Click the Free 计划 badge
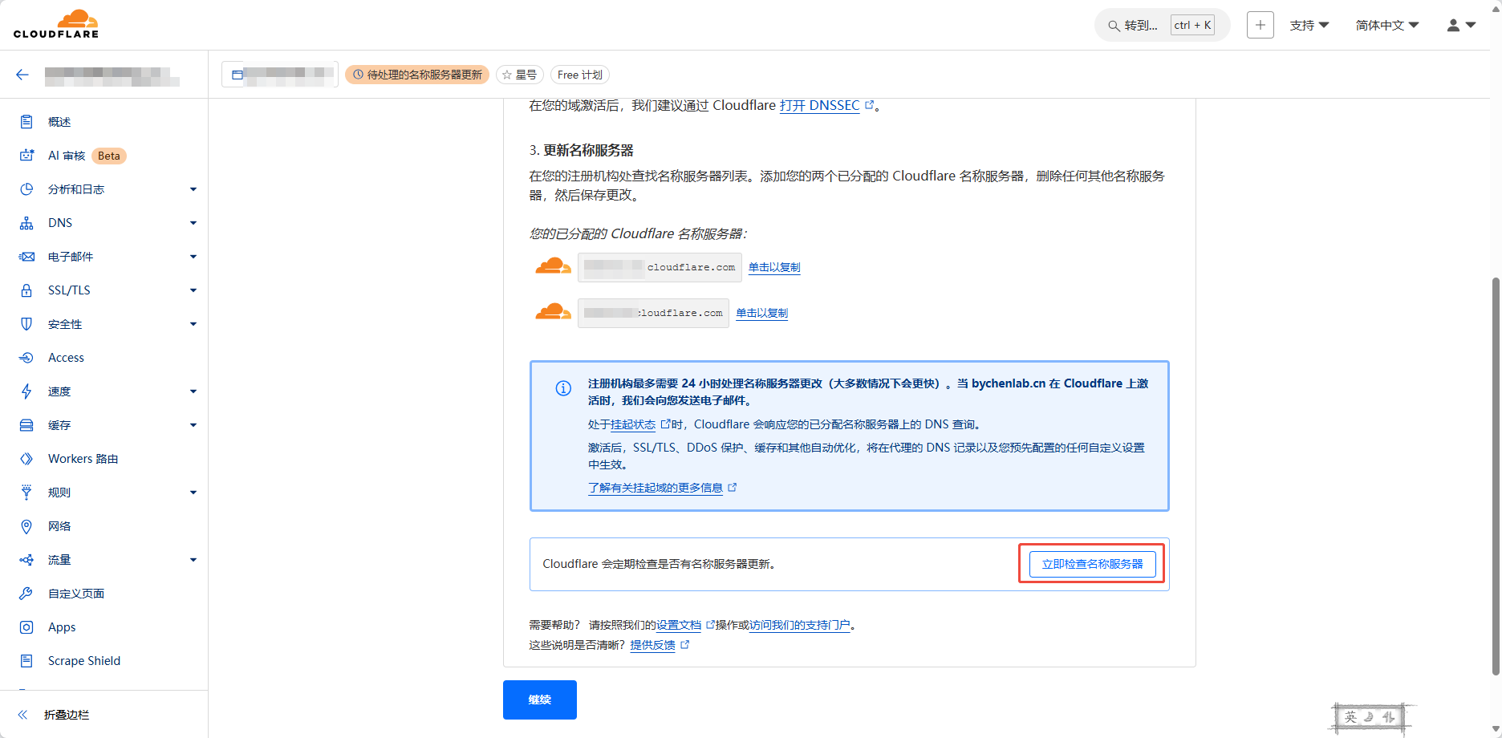Screen dimensions: 1502x738 tap(580, 75)
